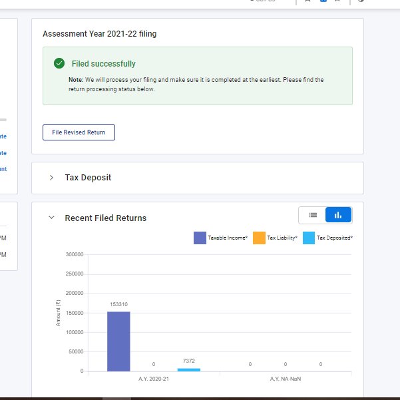
Task: Click the green filed successfully checkmark icon
Action: coord(59,63)
